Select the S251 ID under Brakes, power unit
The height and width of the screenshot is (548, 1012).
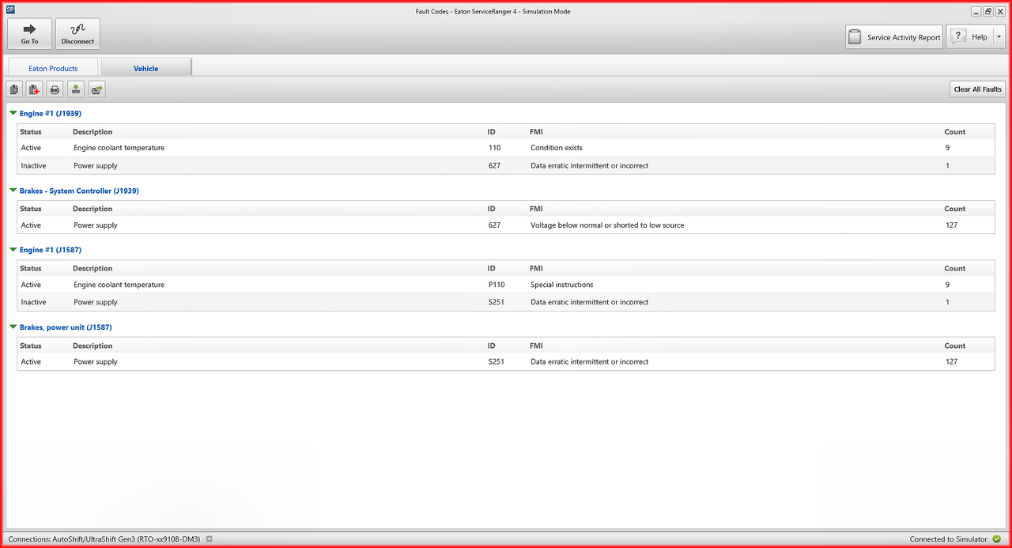click(497, 361)
